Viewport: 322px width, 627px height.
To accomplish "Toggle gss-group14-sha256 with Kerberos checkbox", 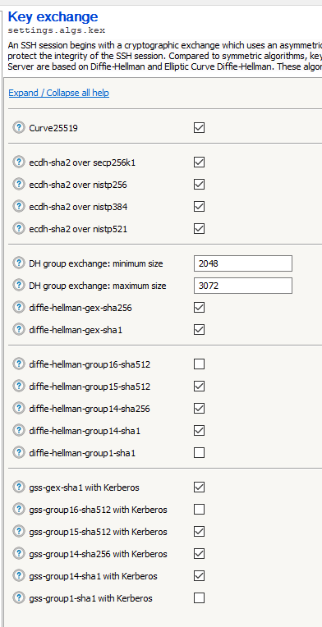I will tap(199, 553).
